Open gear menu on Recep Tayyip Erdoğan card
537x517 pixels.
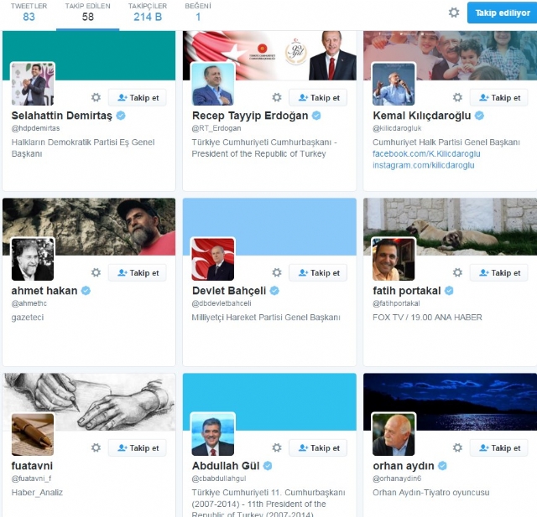(x=277, y=97)
